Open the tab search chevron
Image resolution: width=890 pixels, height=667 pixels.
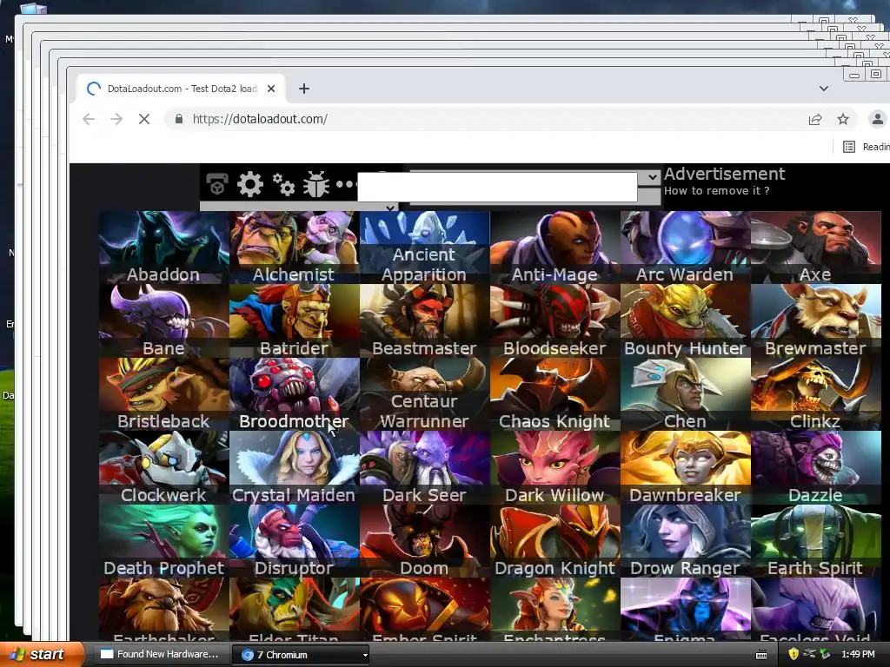click(x=824, y=89)
